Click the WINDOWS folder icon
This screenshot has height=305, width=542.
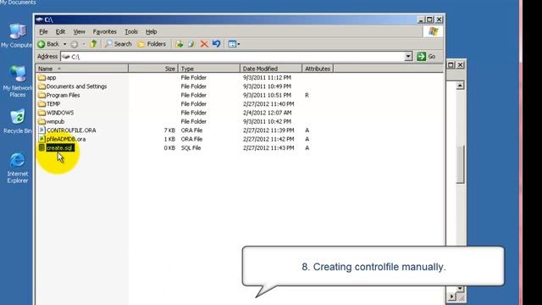pyautogui.click(x=41, y=113)
